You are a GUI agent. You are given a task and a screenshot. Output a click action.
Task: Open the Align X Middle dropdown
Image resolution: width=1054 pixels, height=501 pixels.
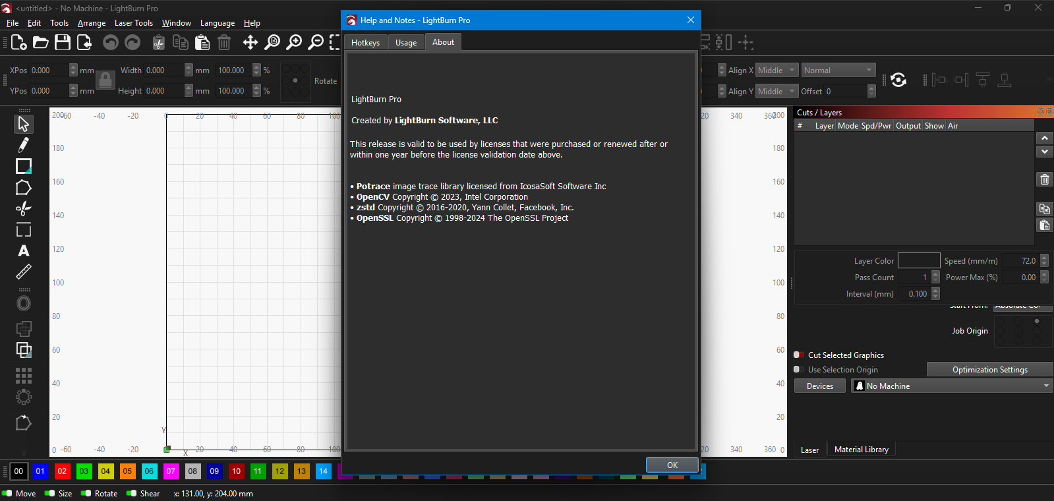(x=776, y=71)
